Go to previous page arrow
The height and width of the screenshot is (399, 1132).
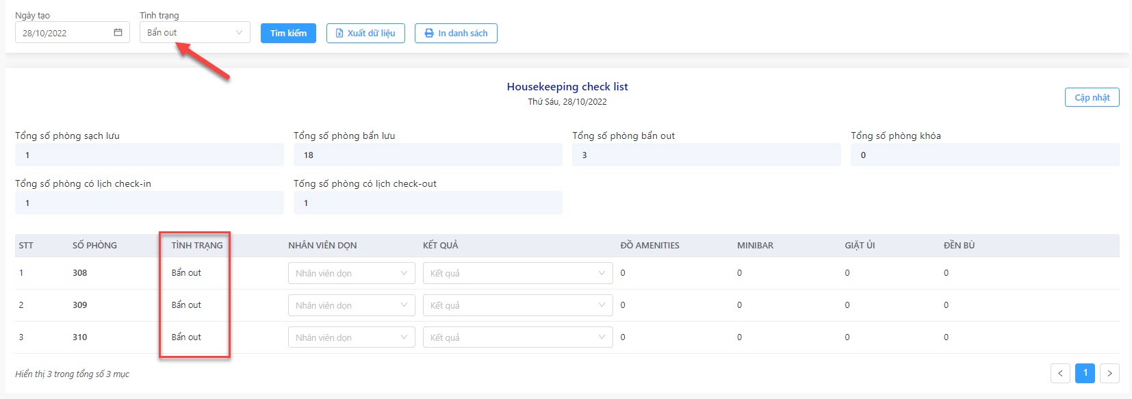click(1060, 373)
